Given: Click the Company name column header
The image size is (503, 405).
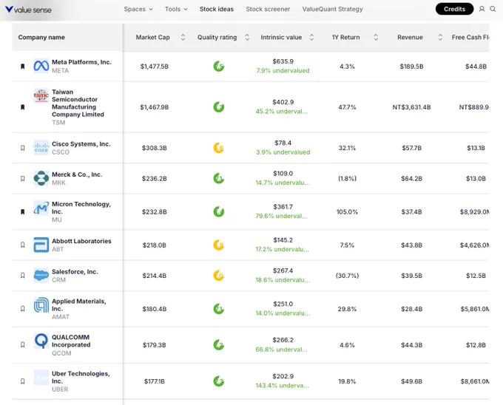Looking at the screenshot, I should coord(41,37).
